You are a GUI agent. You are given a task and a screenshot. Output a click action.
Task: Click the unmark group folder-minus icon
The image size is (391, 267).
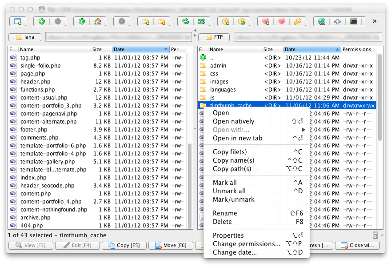162,21
